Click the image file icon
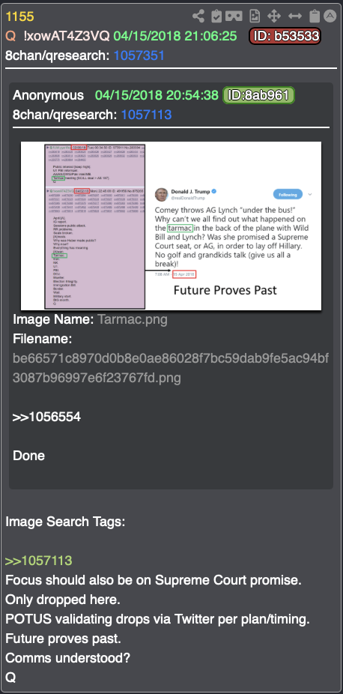This screenshot has width=343, height=694. (254, 16)
